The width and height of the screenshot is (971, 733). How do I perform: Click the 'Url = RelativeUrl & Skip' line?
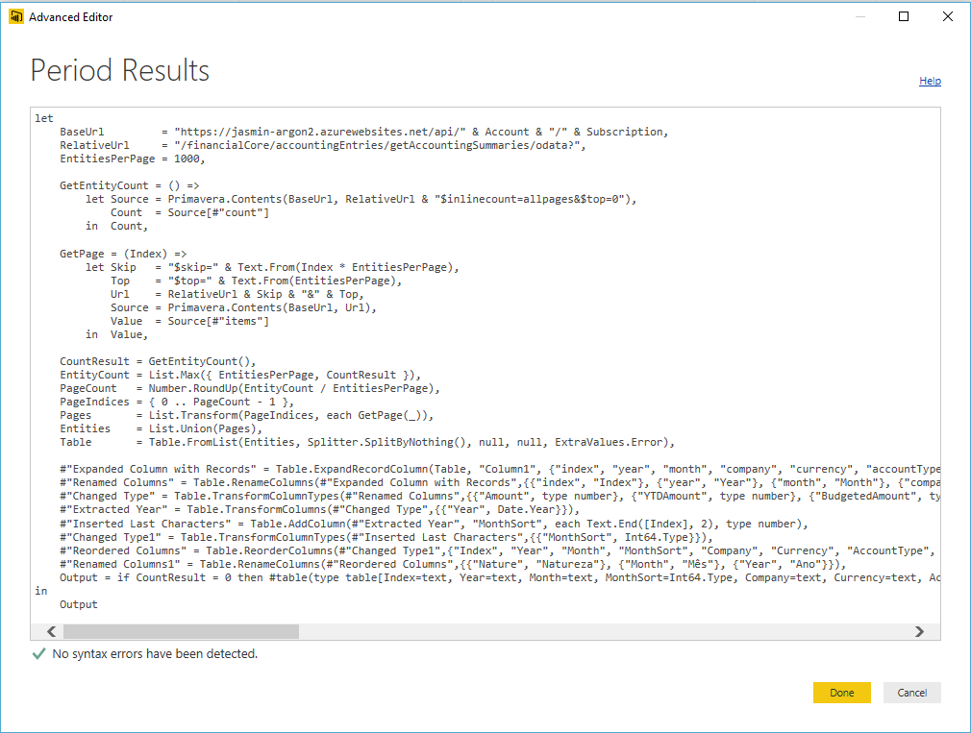pyautogui.click(x=237, y=294)
